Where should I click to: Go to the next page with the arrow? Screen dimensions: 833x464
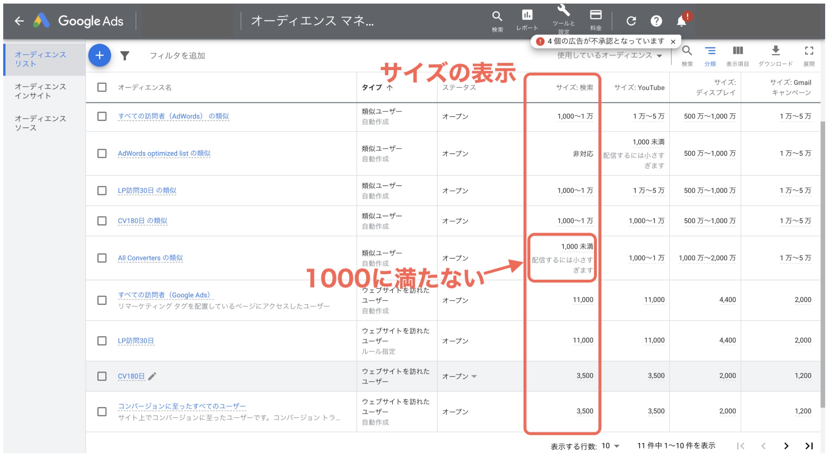[x=786, y=445]
